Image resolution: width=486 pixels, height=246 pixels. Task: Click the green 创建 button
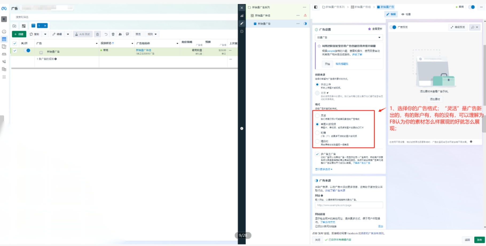[x=19, y=34]
